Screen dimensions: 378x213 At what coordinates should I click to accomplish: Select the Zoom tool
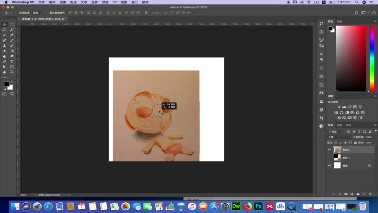[x=12, y=72]
